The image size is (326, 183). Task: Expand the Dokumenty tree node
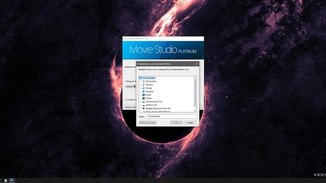pos(141,81)
